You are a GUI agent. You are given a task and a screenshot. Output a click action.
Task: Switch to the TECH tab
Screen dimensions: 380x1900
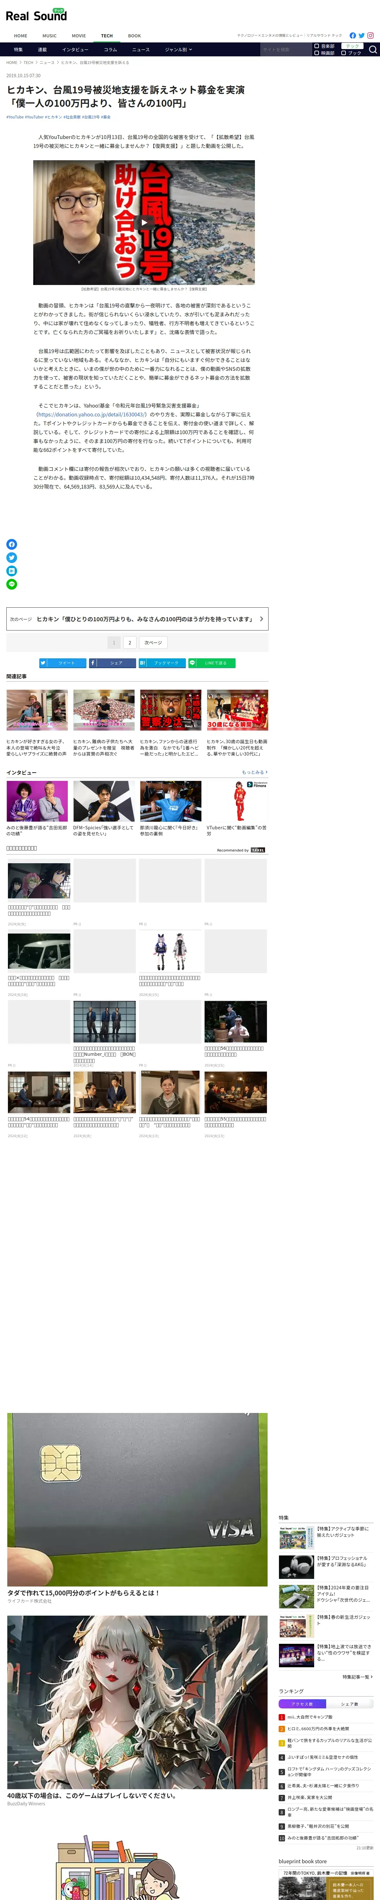107,35
